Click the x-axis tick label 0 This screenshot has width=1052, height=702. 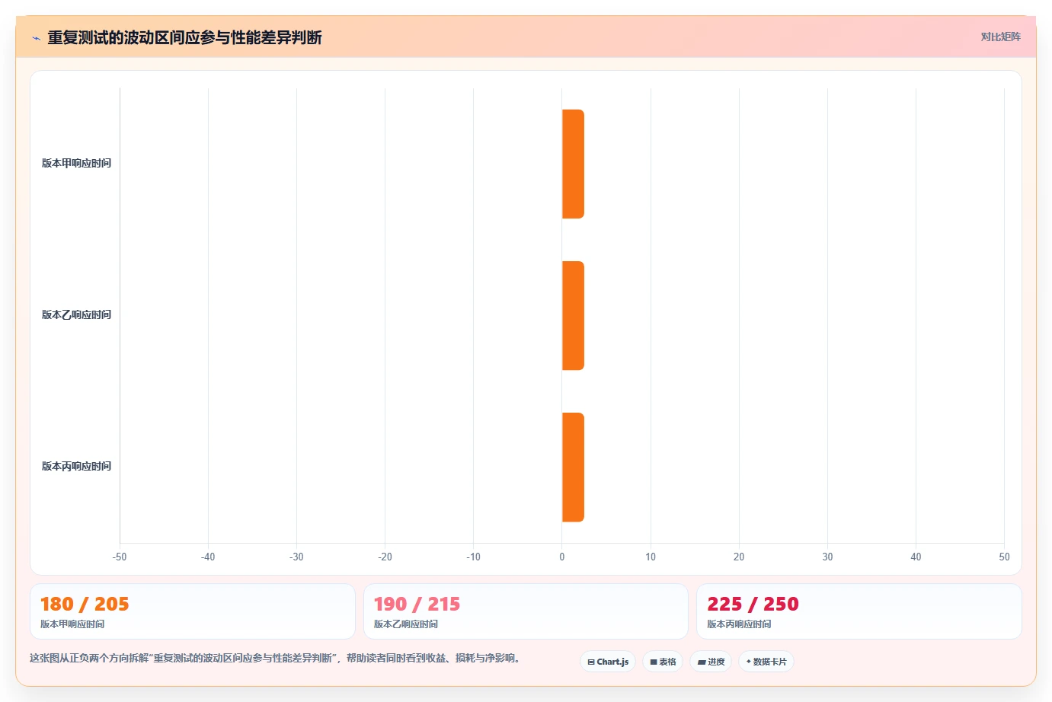562,557
